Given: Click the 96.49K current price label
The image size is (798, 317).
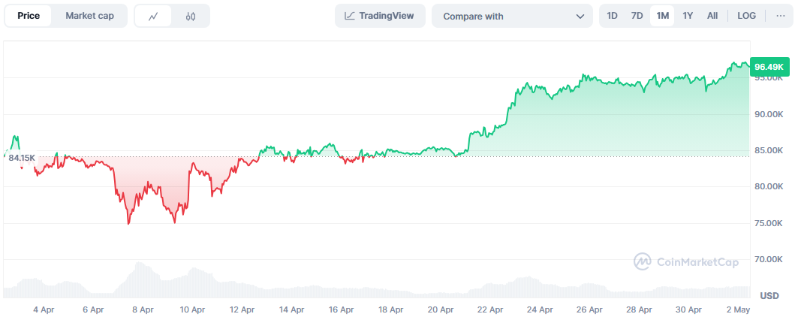Looking at the screenshot, I should (769, 67).
